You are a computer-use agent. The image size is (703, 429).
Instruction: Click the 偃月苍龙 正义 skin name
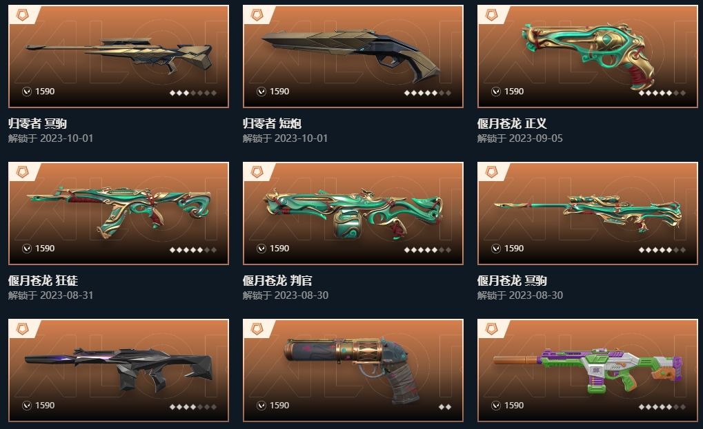(512, 123)
